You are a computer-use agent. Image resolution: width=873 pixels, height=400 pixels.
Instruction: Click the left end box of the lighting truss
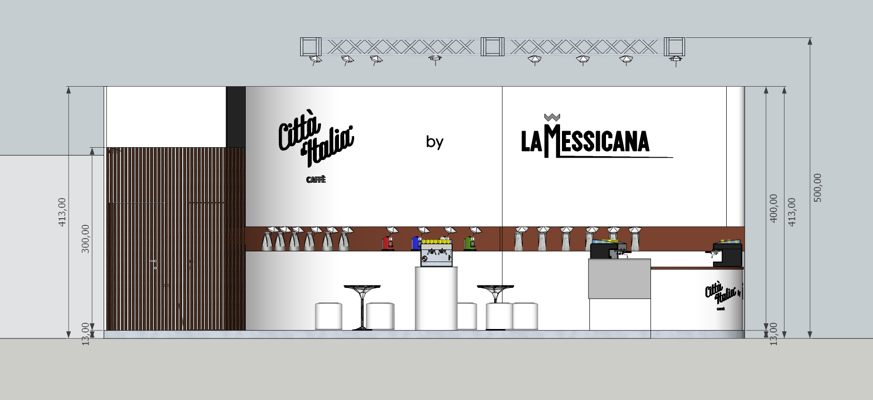(312, 47)
